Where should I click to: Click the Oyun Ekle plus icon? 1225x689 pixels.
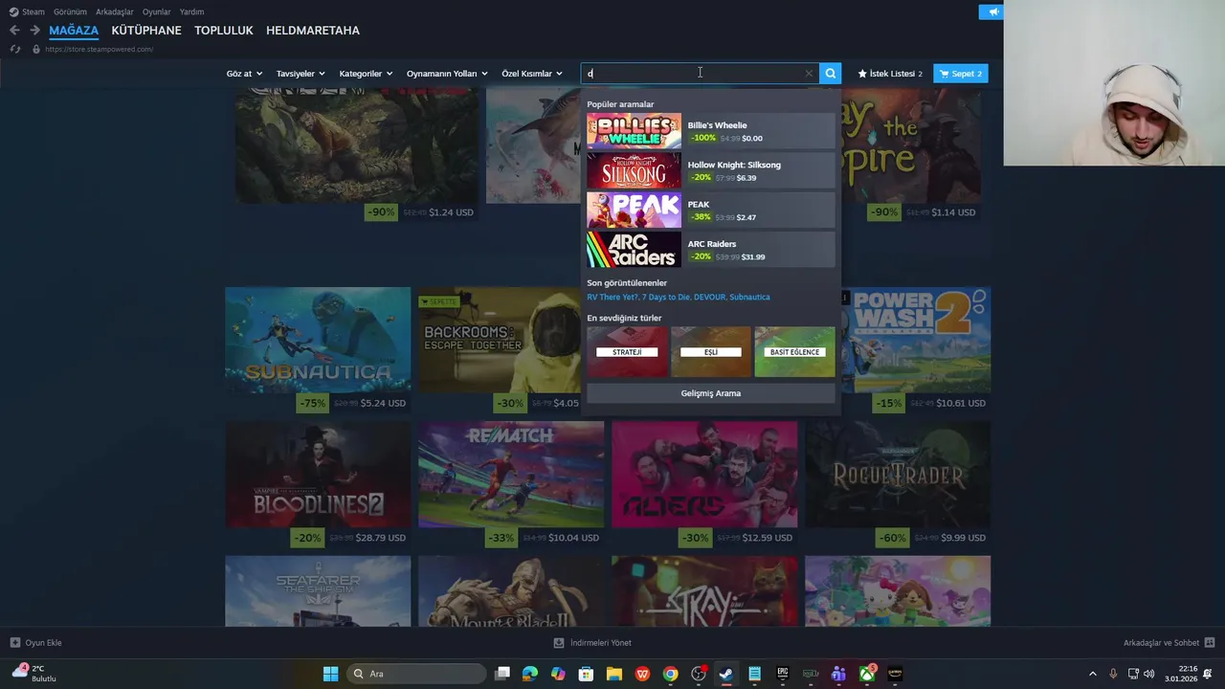coord(15,643)
